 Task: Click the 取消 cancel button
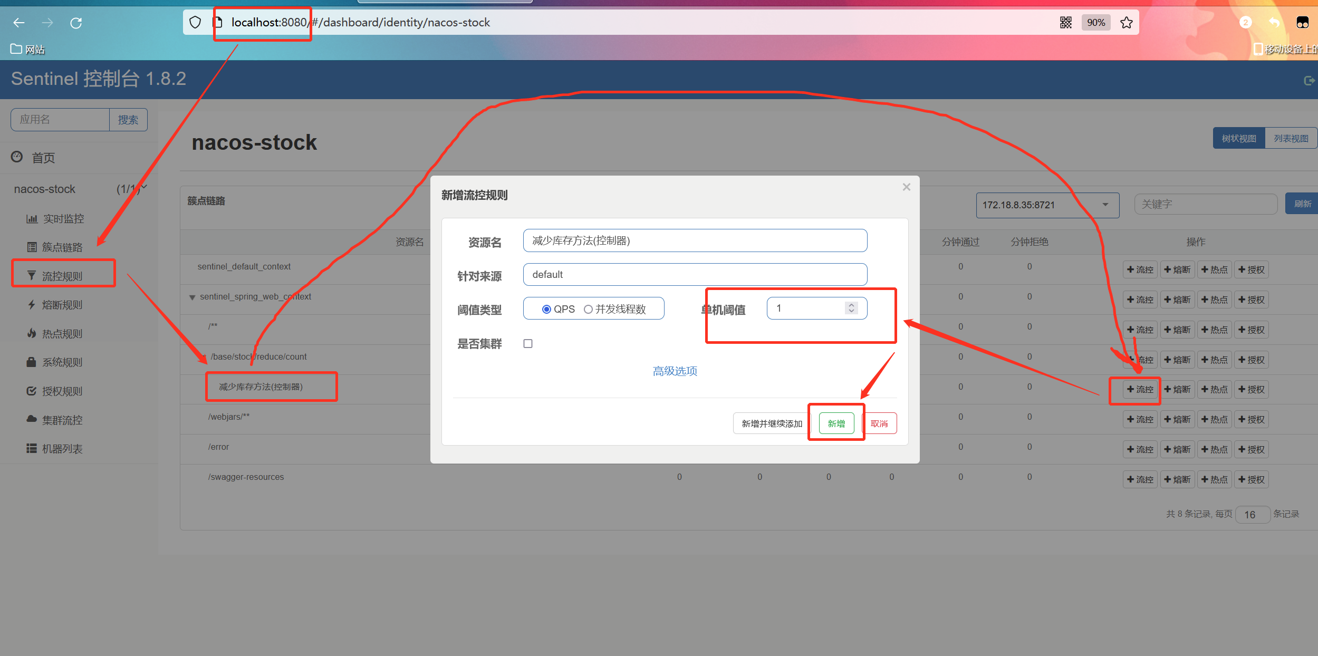(x=879, y=423)
